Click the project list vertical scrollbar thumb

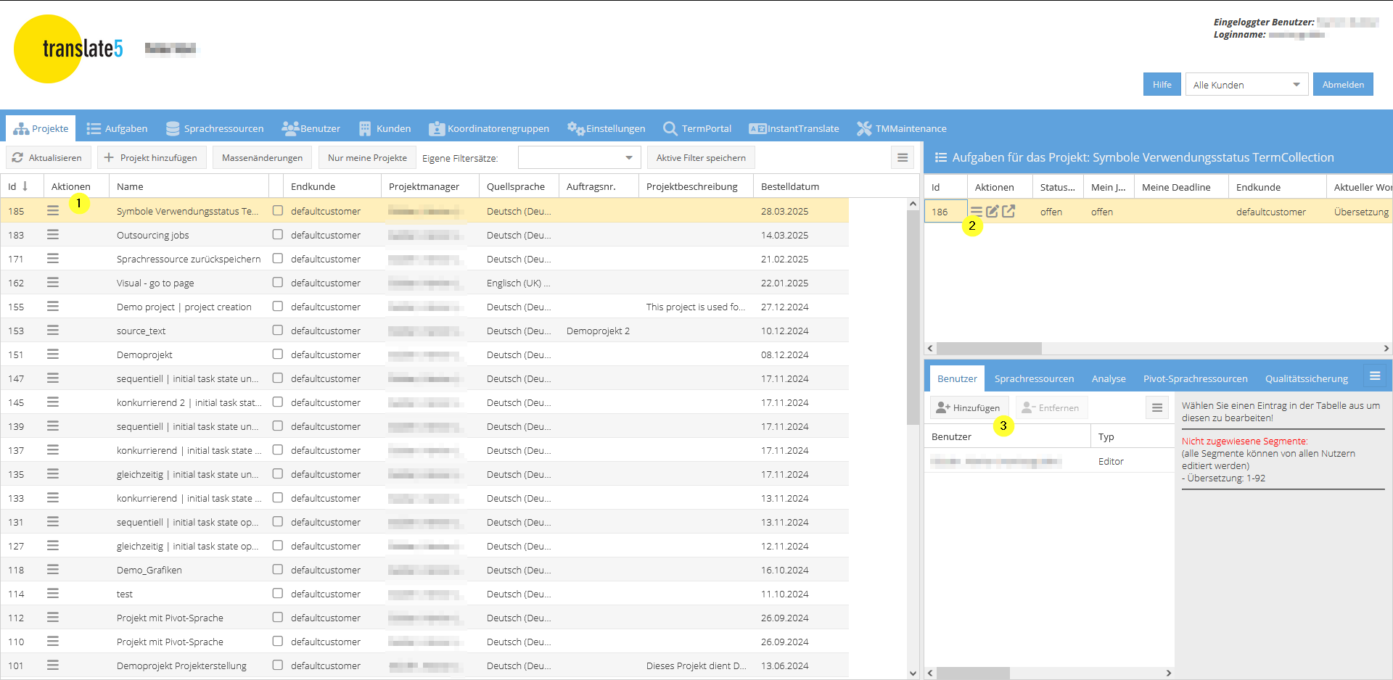pos(913,318)
